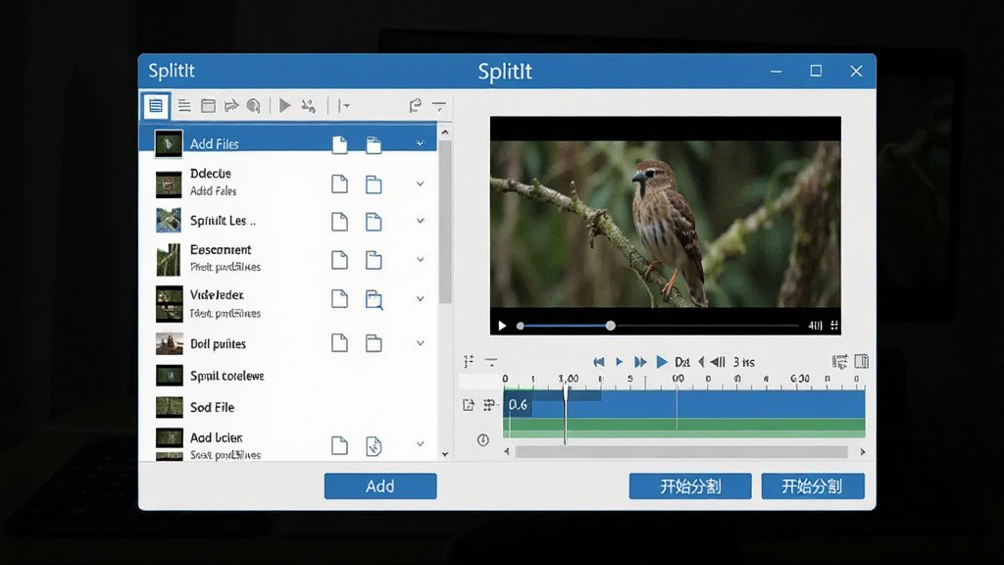The image size is (1004, 565).
Task: Click the file icon in the Ddecue row
Action: click(339, 183)
